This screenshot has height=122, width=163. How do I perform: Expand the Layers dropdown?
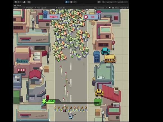click(111, 2)
